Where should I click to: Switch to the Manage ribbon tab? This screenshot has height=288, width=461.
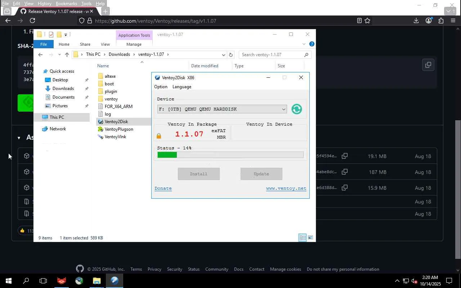click(x=134, y=44)
